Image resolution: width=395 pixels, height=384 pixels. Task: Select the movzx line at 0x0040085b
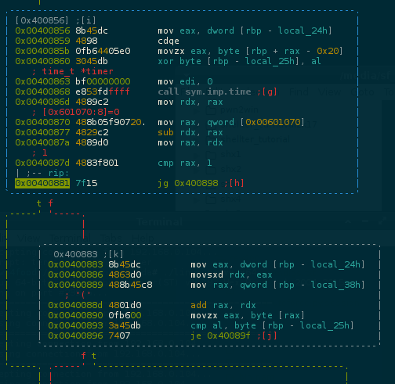pyautogui.click(x=179, y=51)
